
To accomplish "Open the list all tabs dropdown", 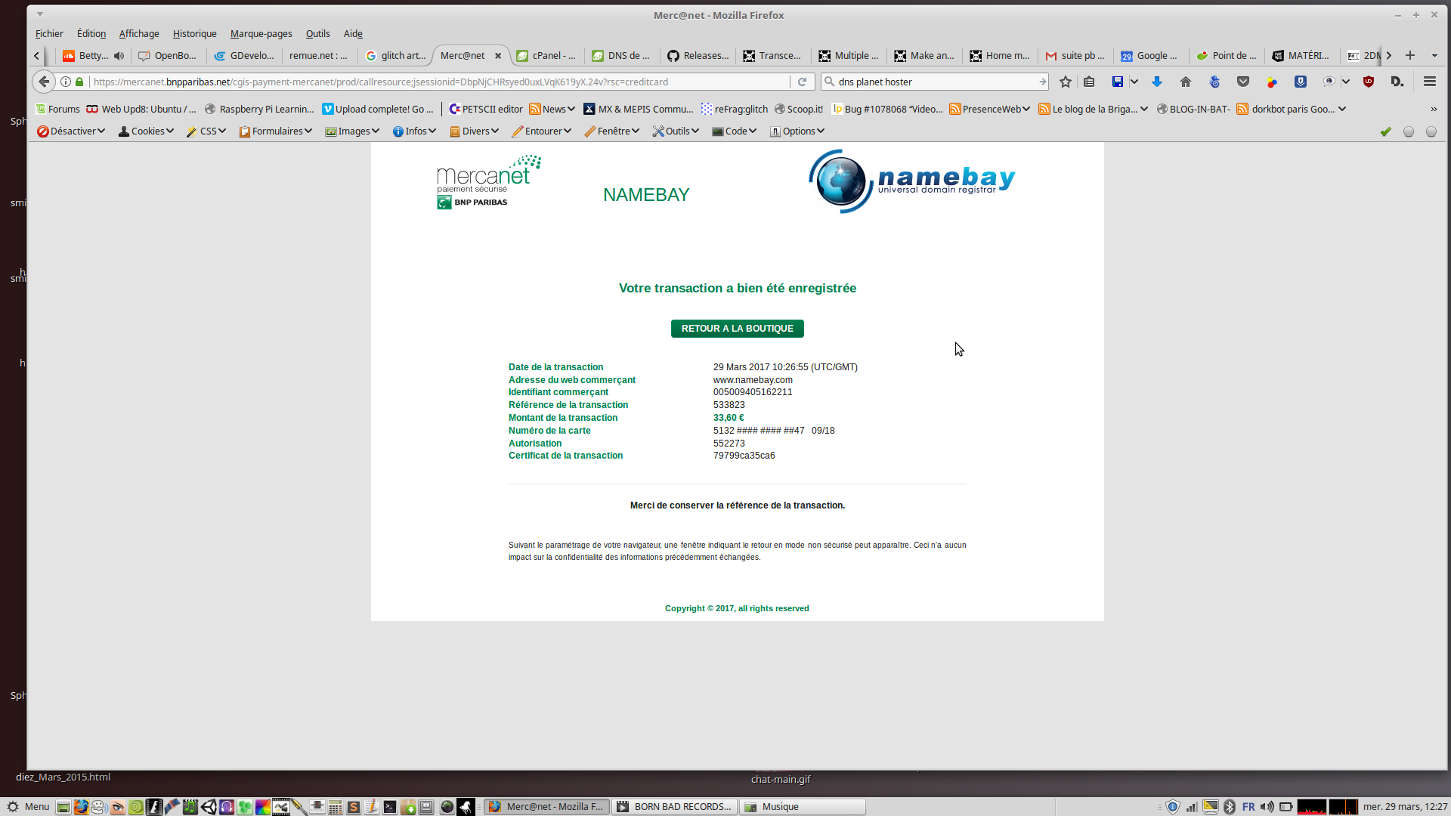I will (1434, 56).
